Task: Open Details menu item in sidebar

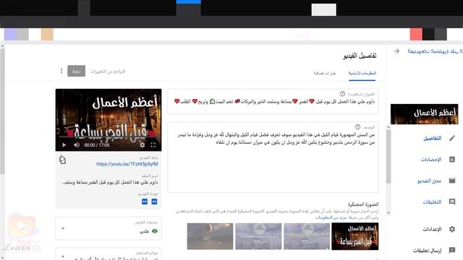Action: [433, 138]
